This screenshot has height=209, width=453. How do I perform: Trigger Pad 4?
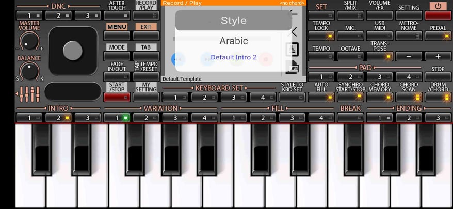click(x=409, y=76)
